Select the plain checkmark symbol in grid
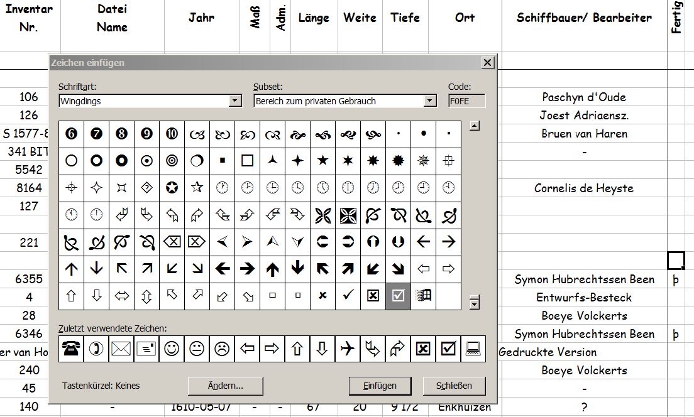Screen dimensions: 694x417 point(348,295)
